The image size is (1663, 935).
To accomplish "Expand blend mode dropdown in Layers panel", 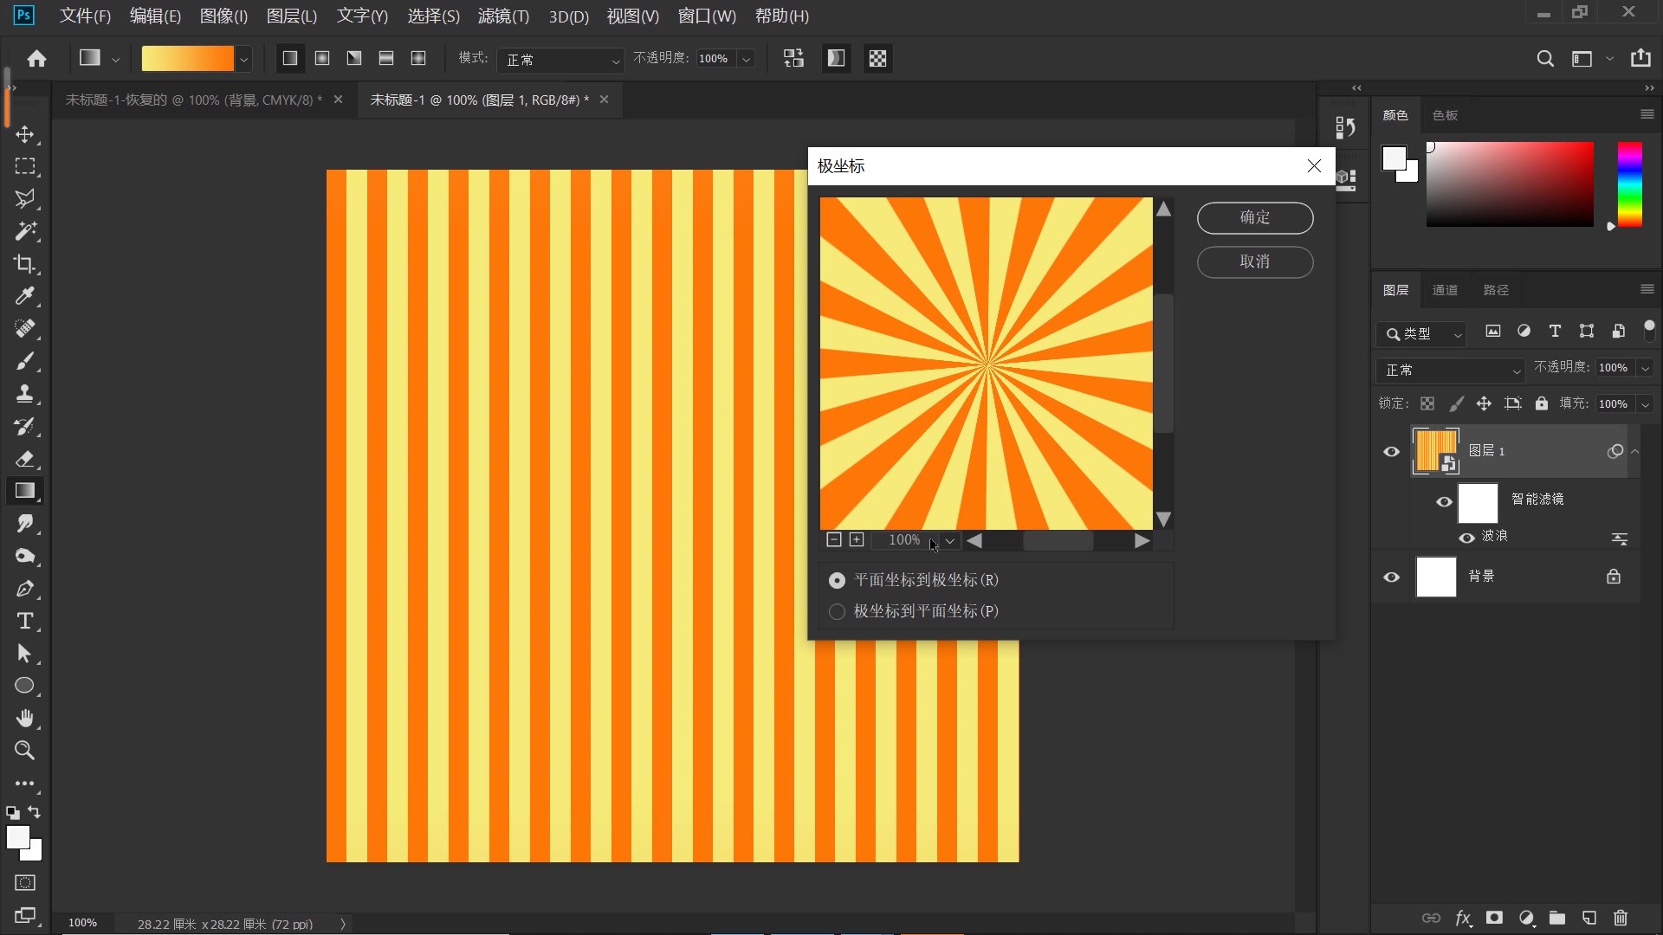I will [1451, 368].
